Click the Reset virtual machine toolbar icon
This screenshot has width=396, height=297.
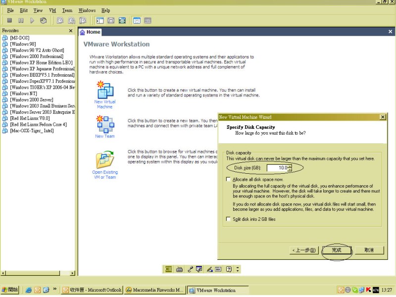43,20
